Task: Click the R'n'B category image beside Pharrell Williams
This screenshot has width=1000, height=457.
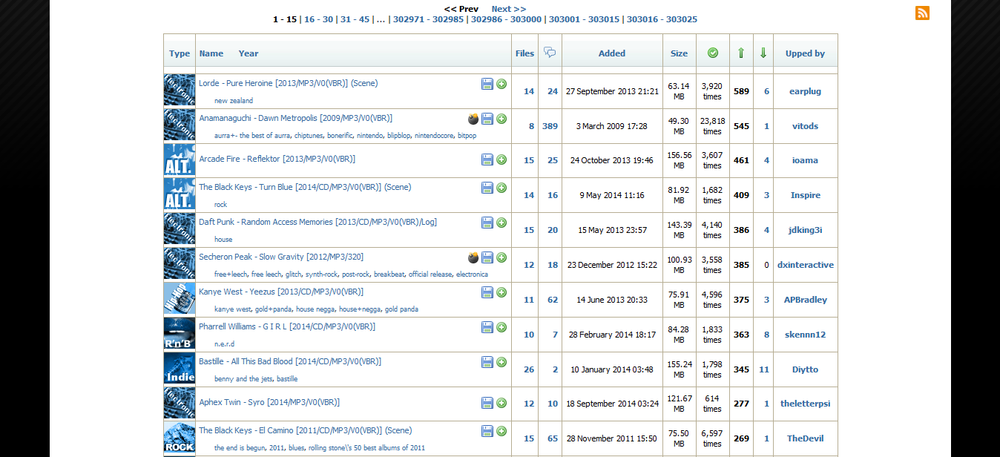Action: [x=180, y=335]
